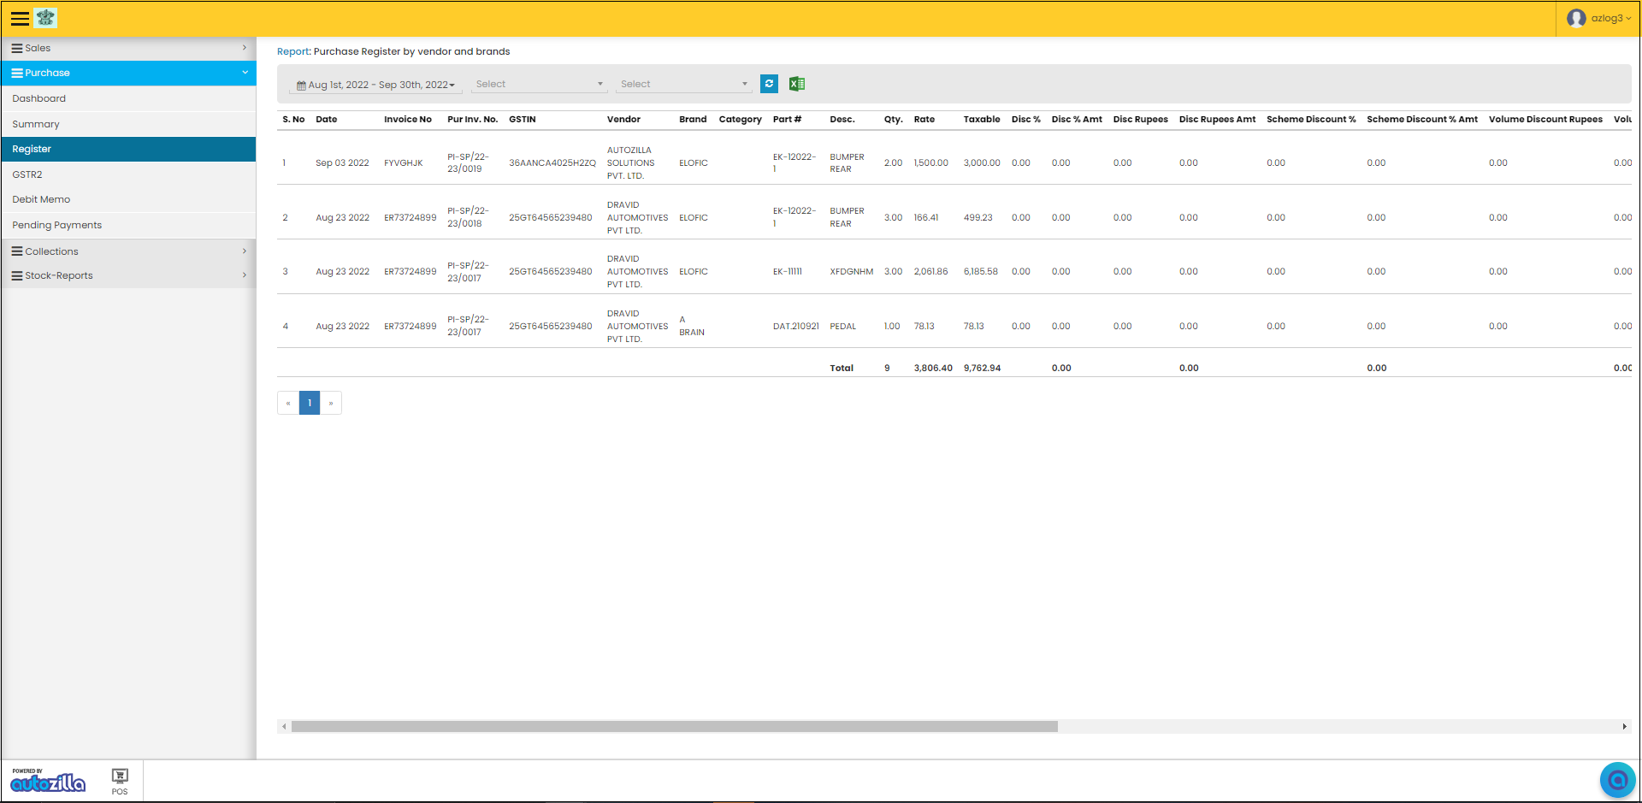Click the scrollbar right arrow
1642x803 pixels.
1624,727
